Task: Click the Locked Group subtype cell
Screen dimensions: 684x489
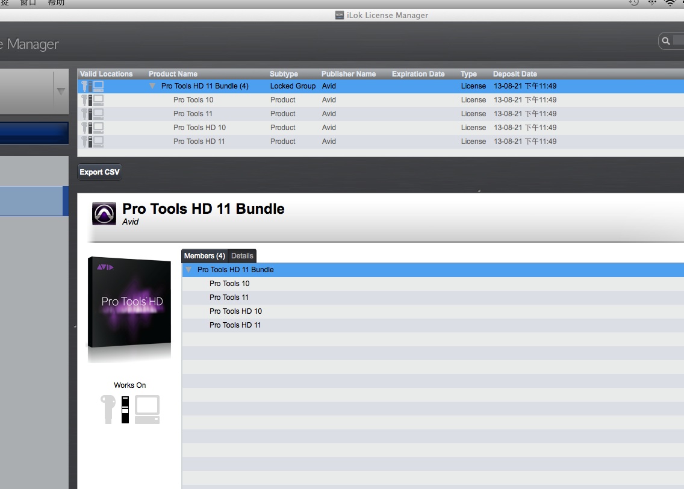Action: click(293, 86)
